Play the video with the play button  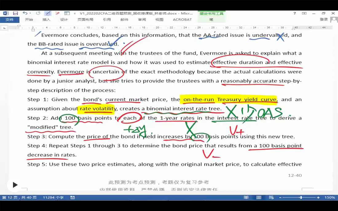(x=14, y=185)
